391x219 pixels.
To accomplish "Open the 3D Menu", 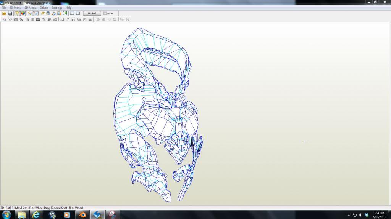I will (15, 8).
